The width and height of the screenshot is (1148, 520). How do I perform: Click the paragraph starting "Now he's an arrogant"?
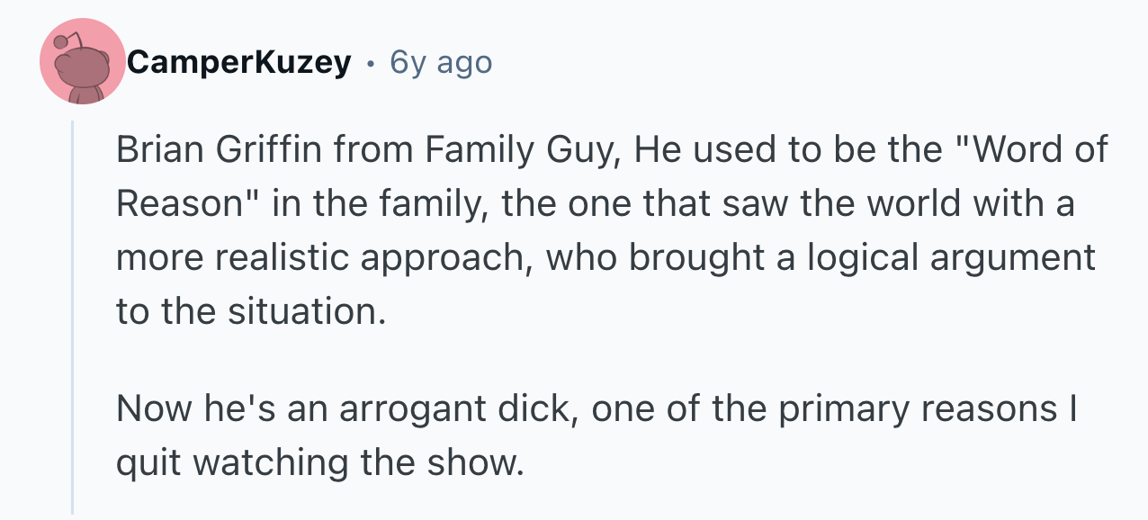point(596,435)
